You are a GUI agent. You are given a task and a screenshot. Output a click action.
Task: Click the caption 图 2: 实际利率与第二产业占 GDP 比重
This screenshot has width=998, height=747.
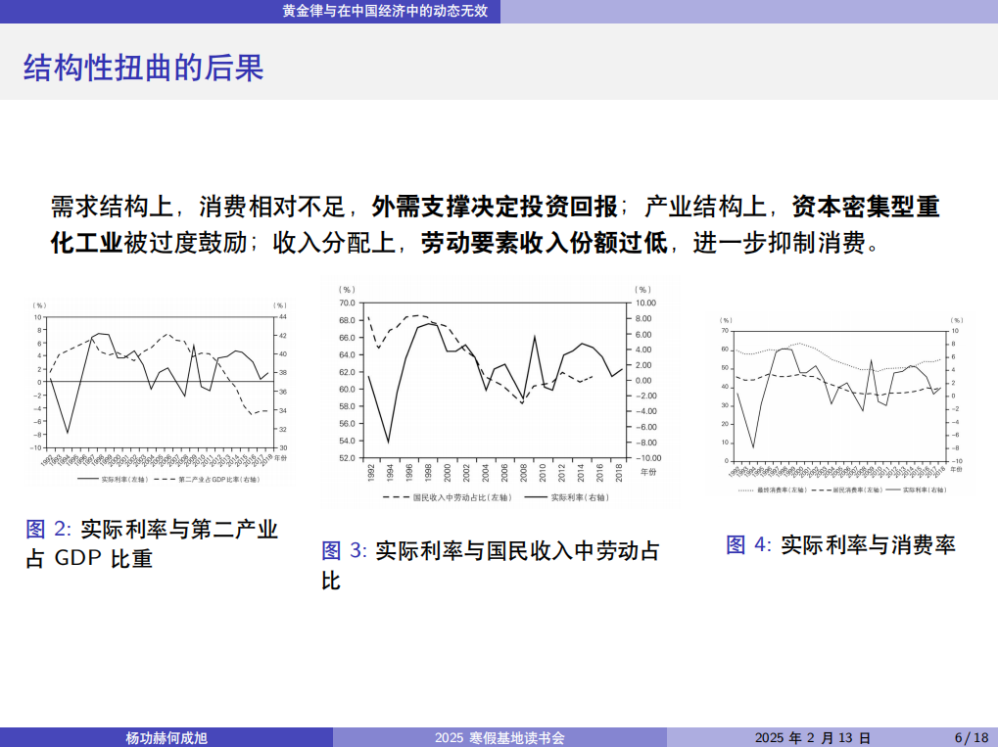pos(152,543)
